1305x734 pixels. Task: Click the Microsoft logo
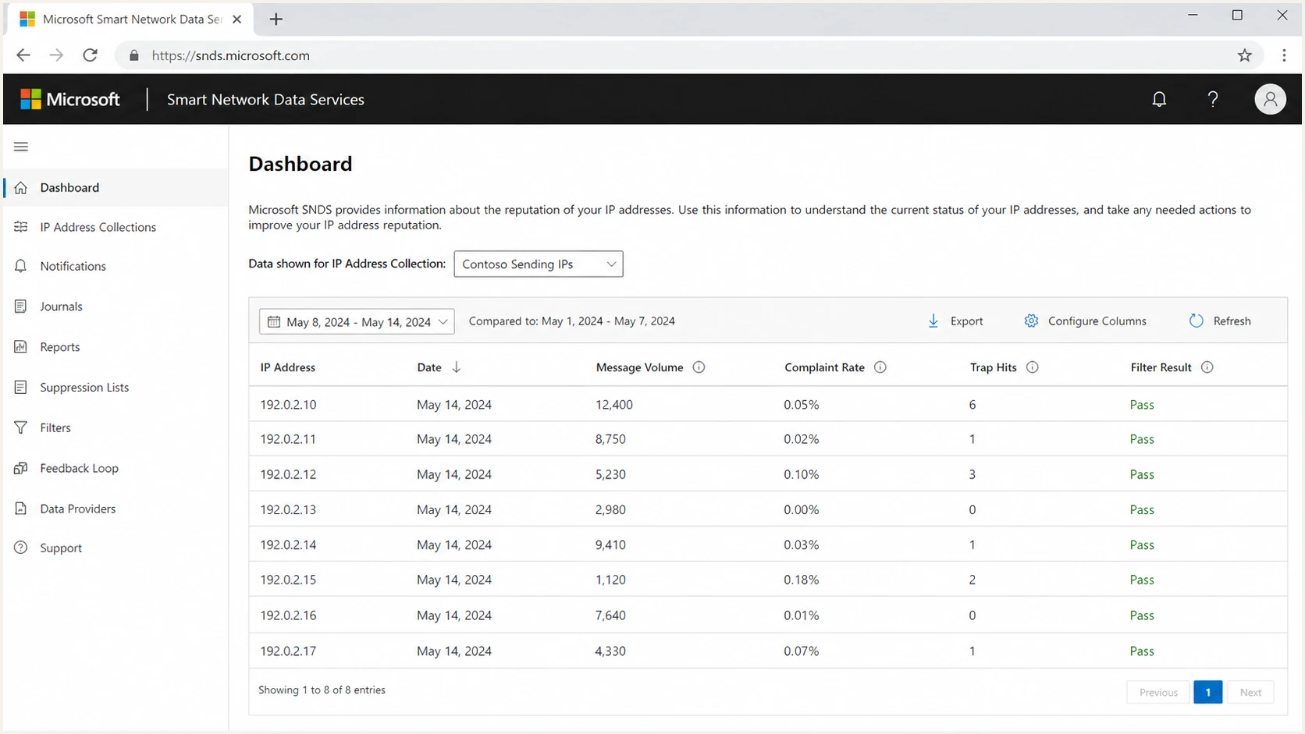pos(70,99)
